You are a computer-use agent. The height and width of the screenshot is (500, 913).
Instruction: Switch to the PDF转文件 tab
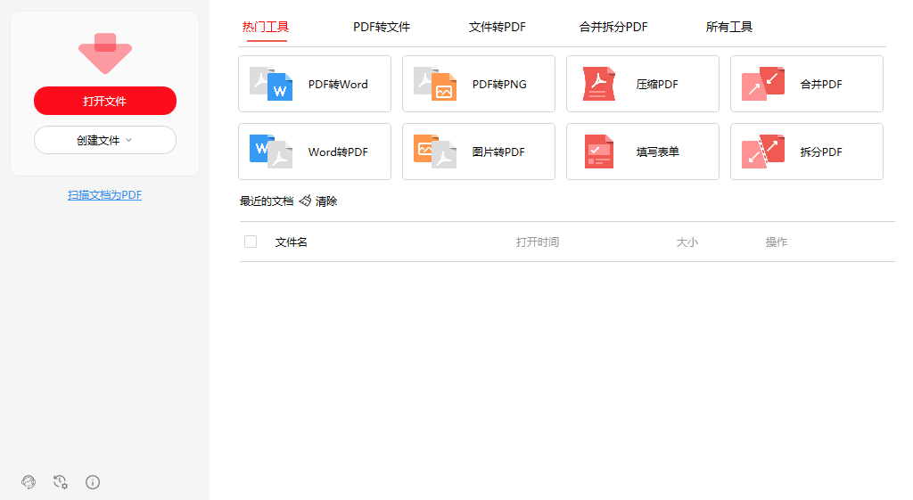click(x=382, y=27)
